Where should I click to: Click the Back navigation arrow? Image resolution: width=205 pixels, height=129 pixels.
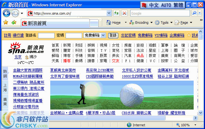[x=6, y=13]
